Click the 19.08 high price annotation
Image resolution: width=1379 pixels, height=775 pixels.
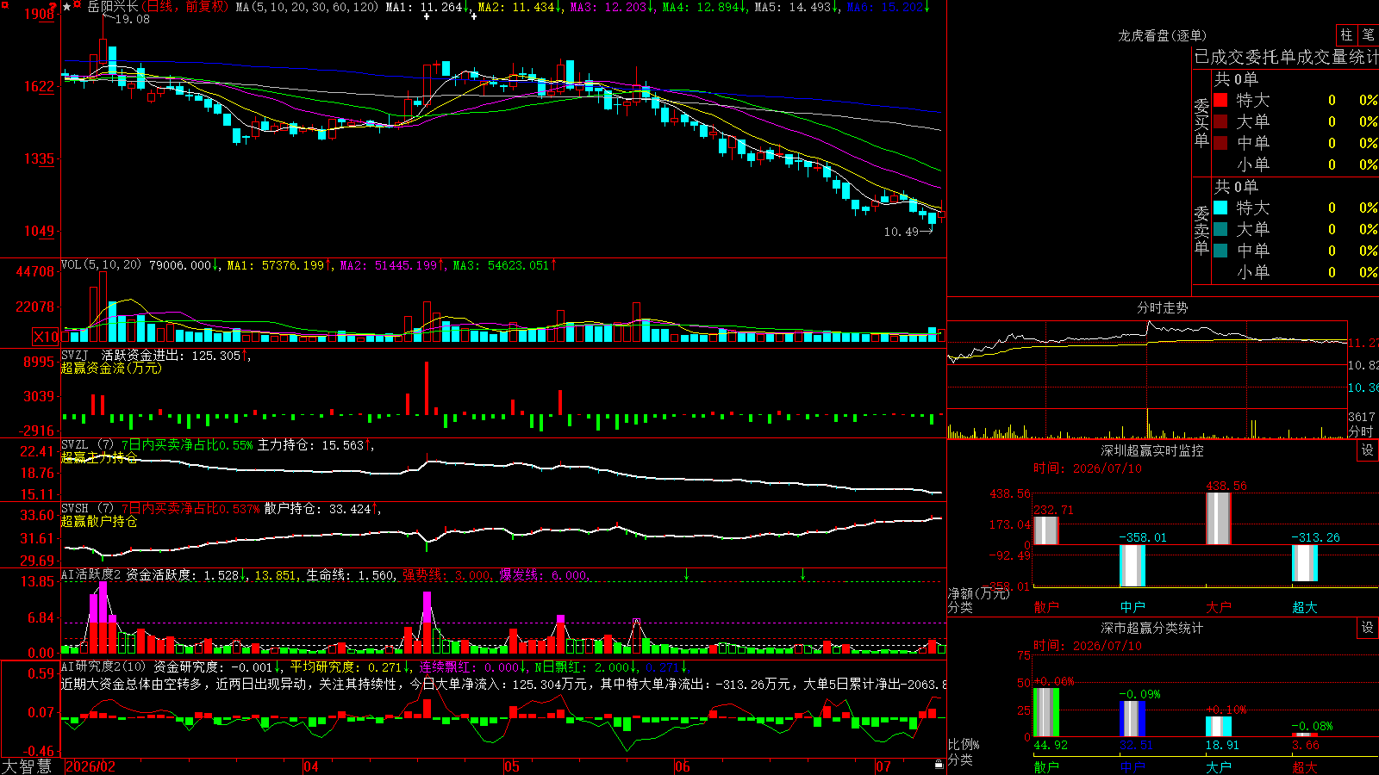[132, 19]
